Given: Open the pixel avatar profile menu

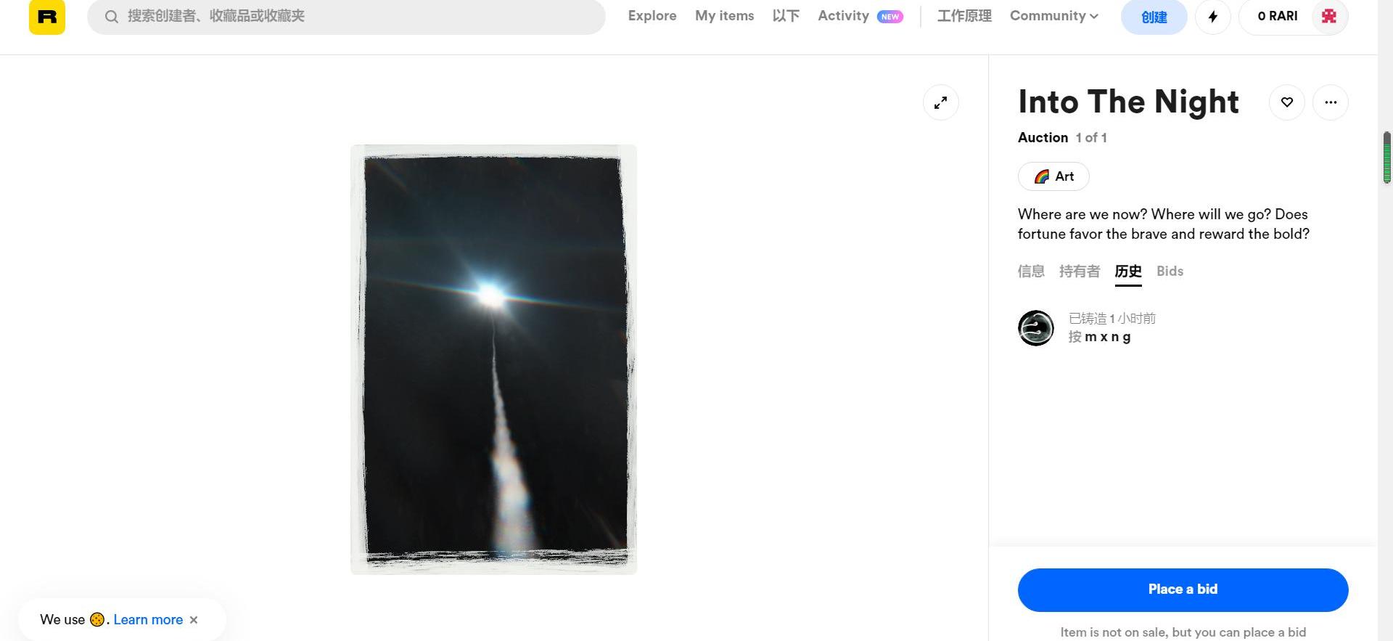Looking at the screenshot, I should [1328, 16].
